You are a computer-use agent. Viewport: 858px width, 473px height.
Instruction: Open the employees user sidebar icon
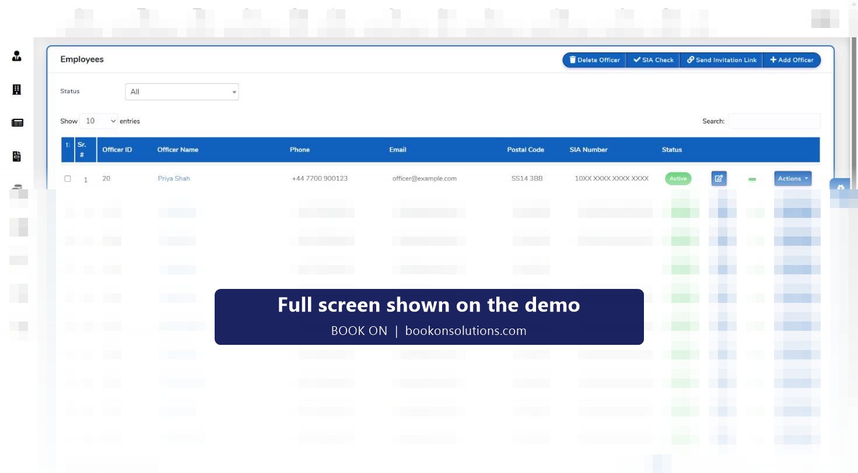click(17, 57)
